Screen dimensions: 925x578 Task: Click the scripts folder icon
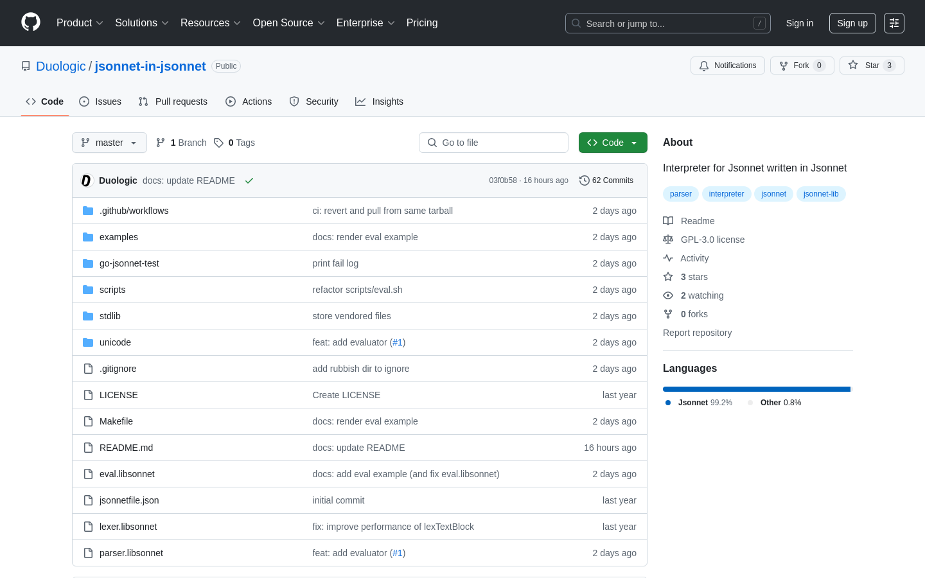pos(88,290)
